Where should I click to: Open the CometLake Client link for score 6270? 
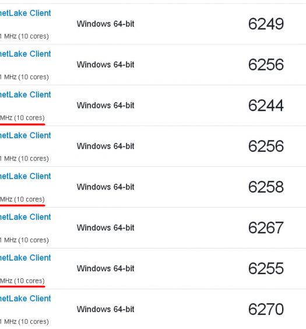point(26,298)
